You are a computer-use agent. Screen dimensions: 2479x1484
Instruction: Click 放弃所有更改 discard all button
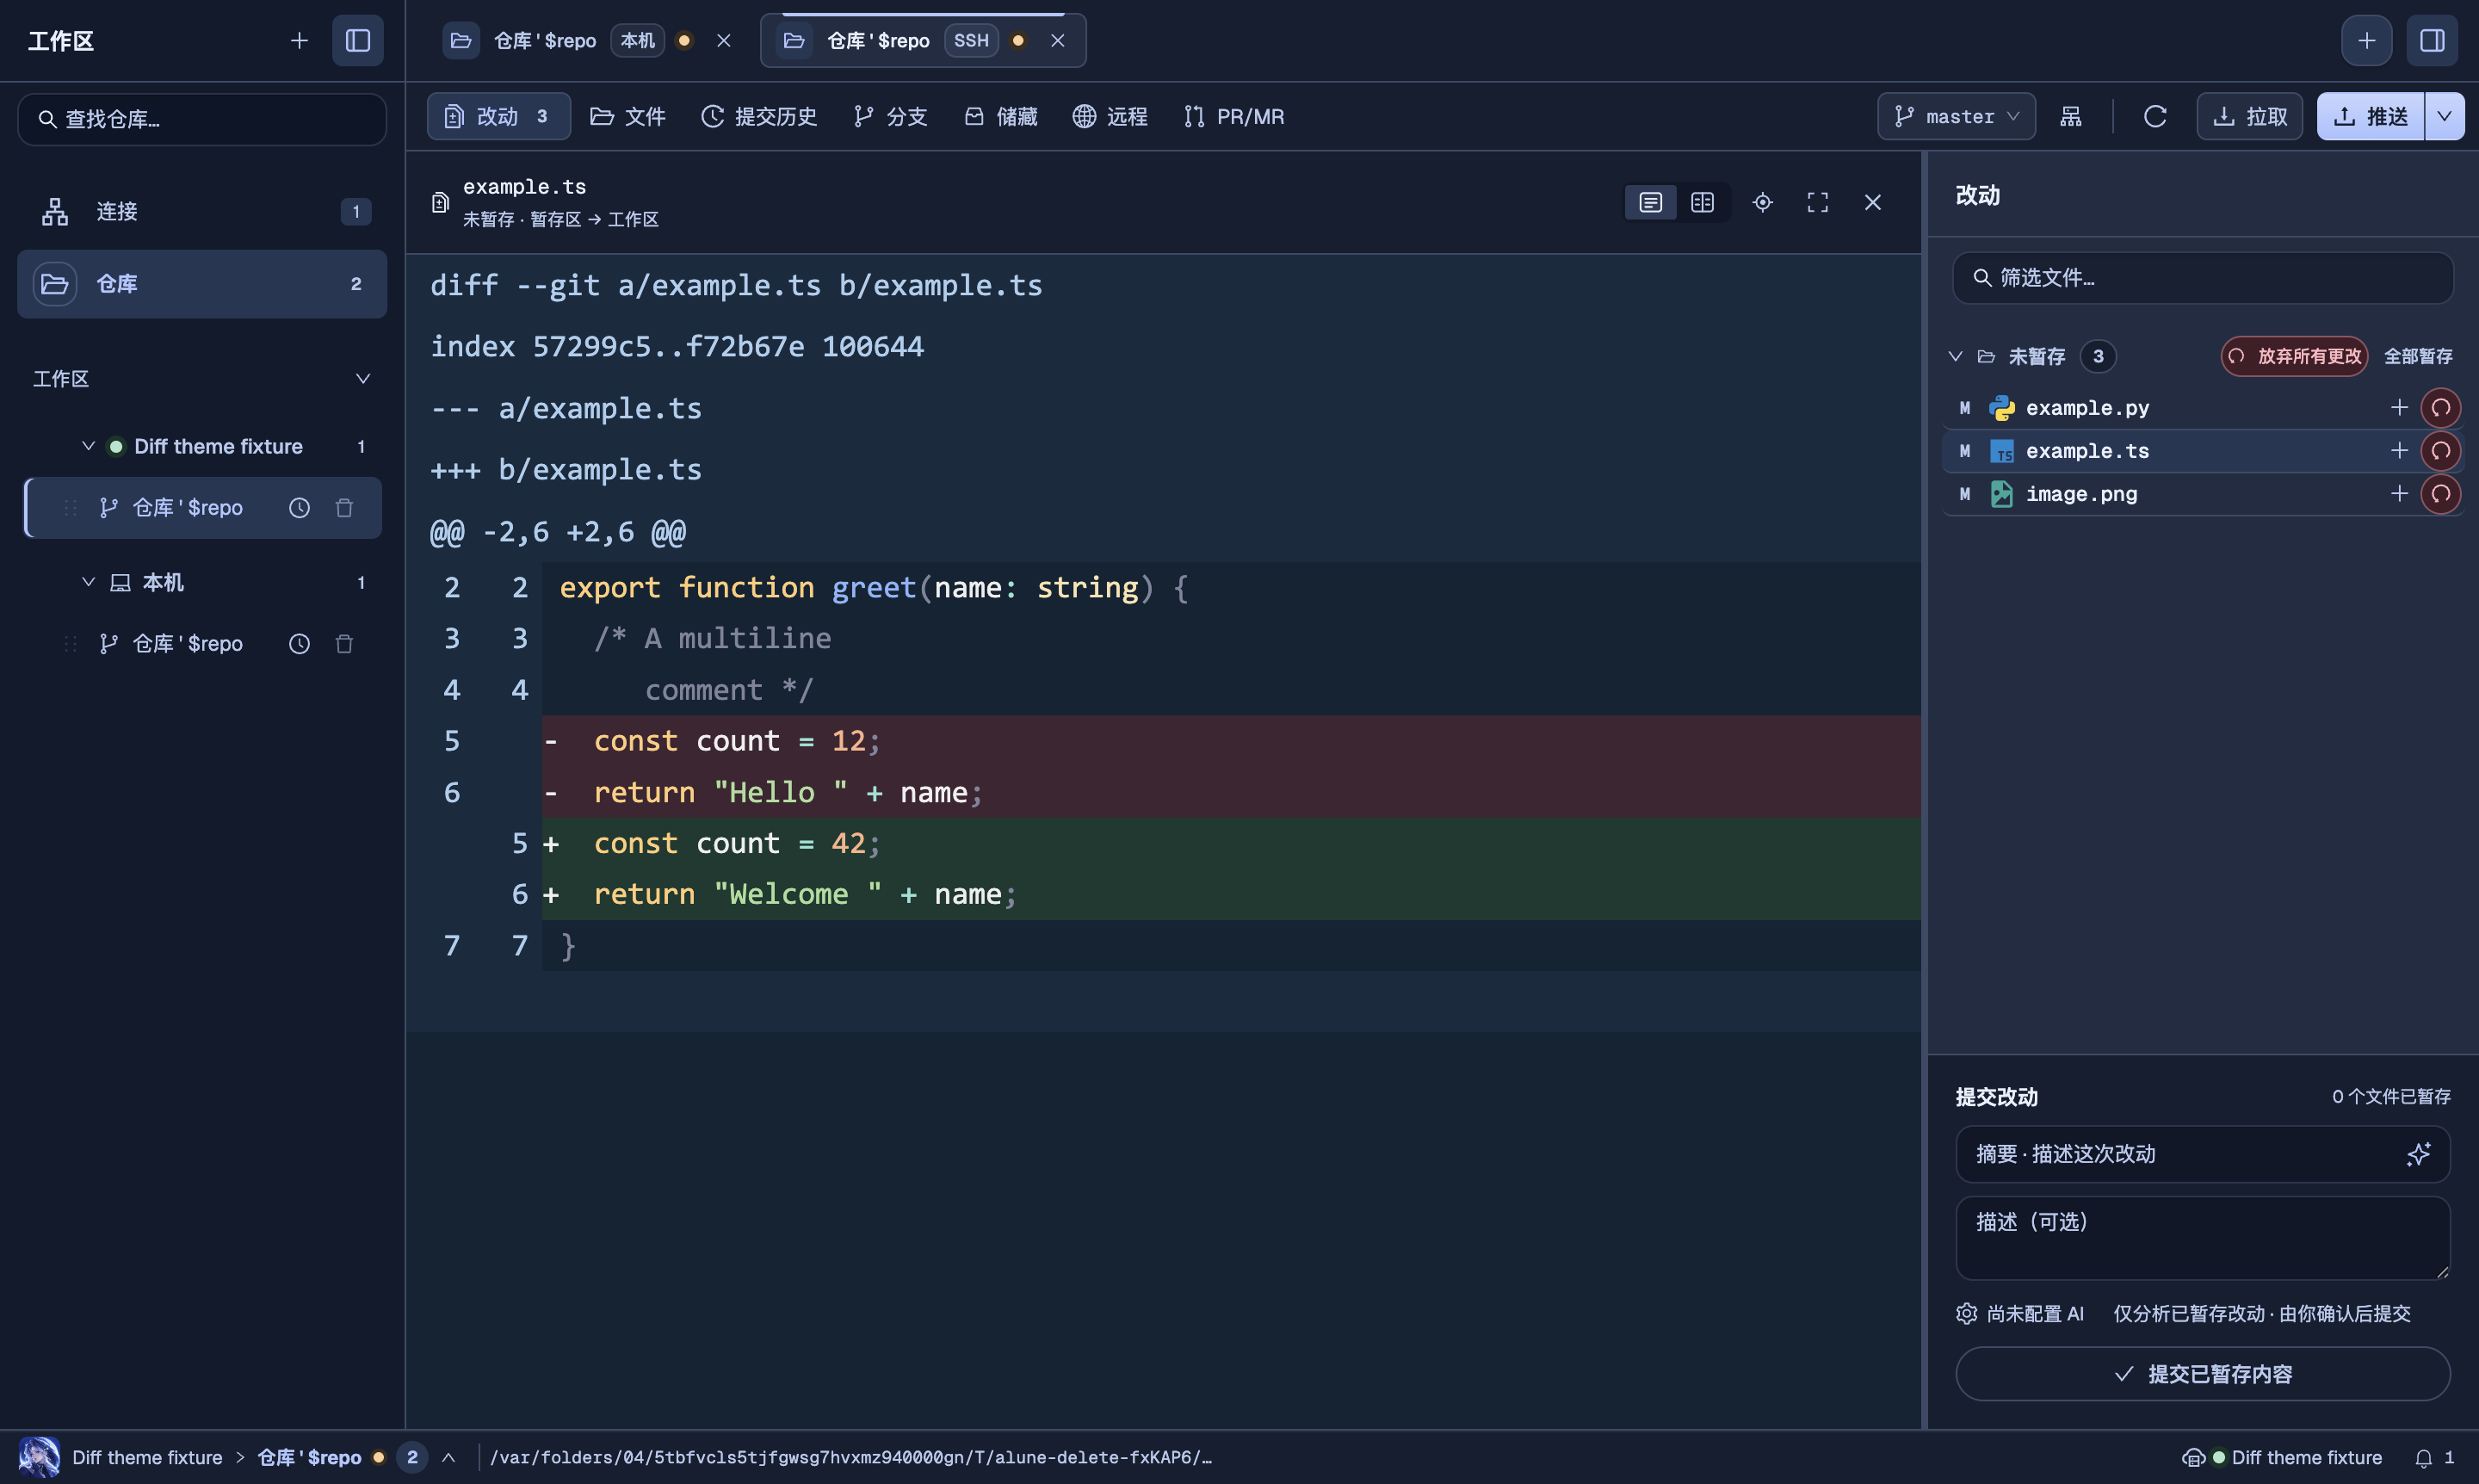(x=2295, y=357)
